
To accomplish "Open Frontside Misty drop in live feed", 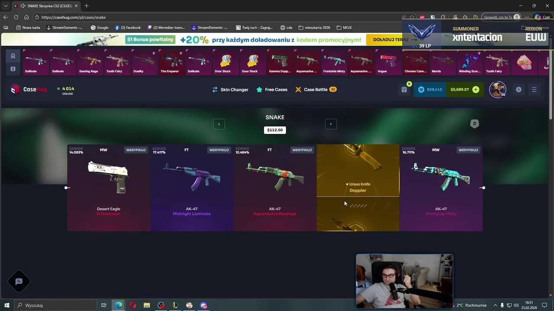I will [334, 62].
